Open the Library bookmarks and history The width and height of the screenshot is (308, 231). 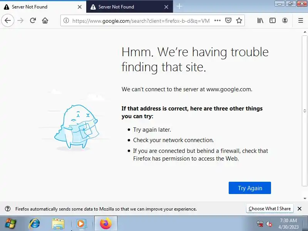click(x=260, y=20)
